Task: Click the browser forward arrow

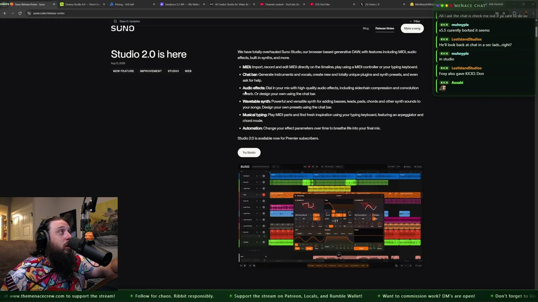Action: (x=12, y=13)
